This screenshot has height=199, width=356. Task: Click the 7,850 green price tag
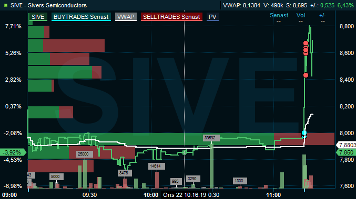click(x=346, y=152)
